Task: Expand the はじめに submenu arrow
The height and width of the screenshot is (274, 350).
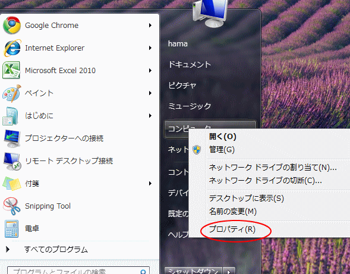Action: pos(150,116)
